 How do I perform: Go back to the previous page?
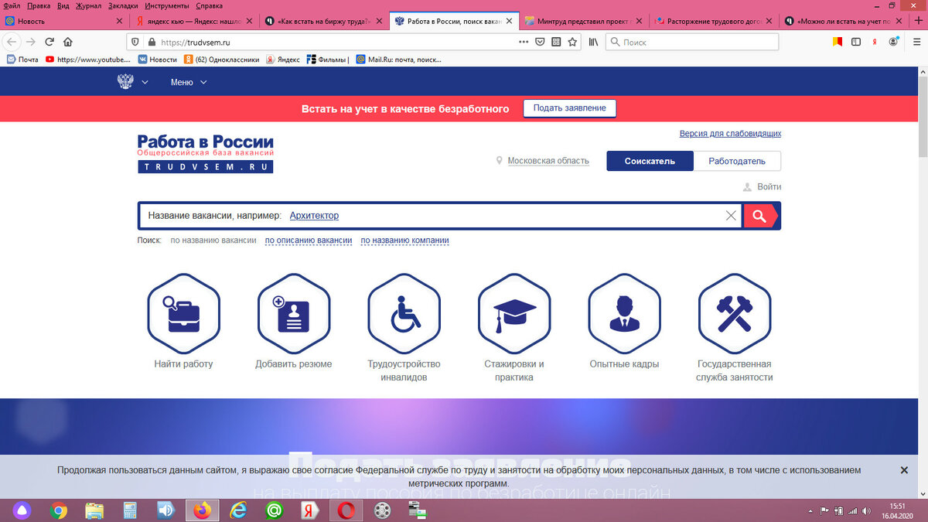[12, 42]
